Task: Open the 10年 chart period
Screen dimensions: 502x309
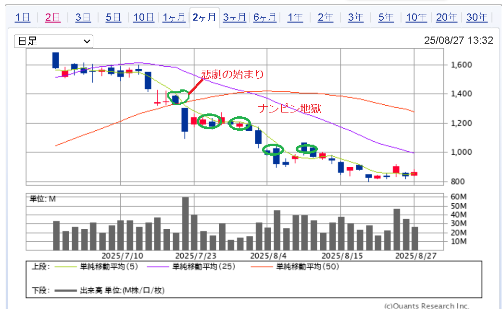Action: 416,18
